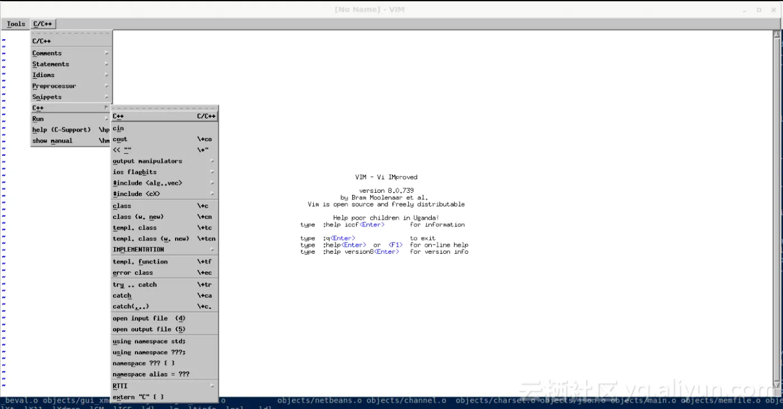
Task: Insert cin statement from menu
Action: coord(165,129)
